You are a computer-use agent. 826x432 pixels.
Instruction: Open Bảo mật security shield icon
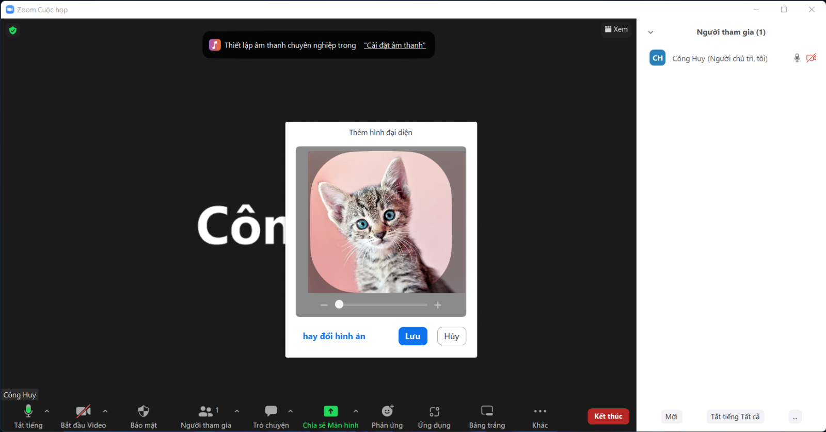[144, 411]
